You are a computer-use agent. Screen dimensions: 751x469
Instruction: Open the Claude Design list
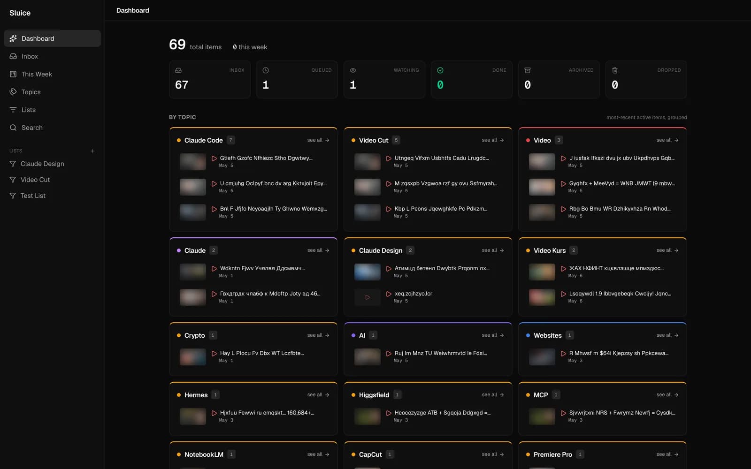(x=52, y=164)
